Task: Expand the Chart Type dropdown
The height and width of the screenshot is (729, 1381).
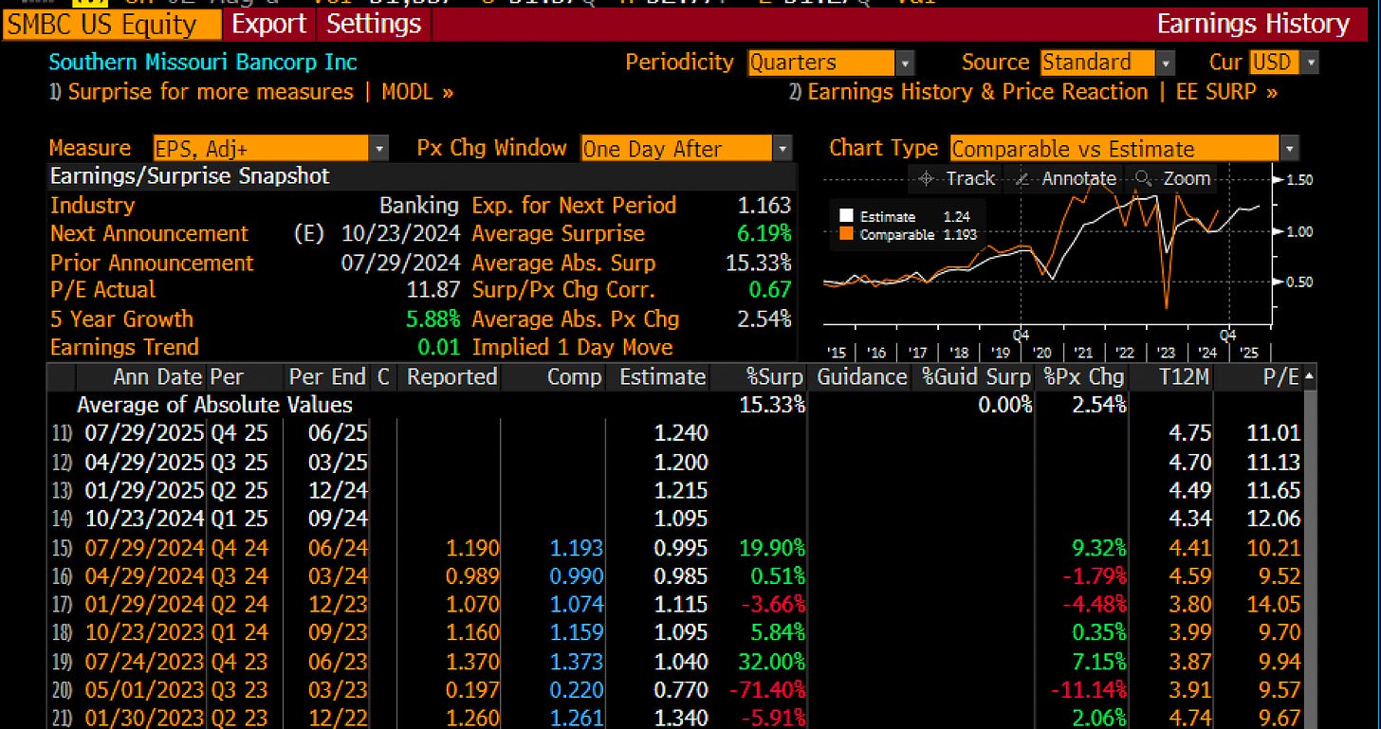Action: click(x=1124, y=149)
